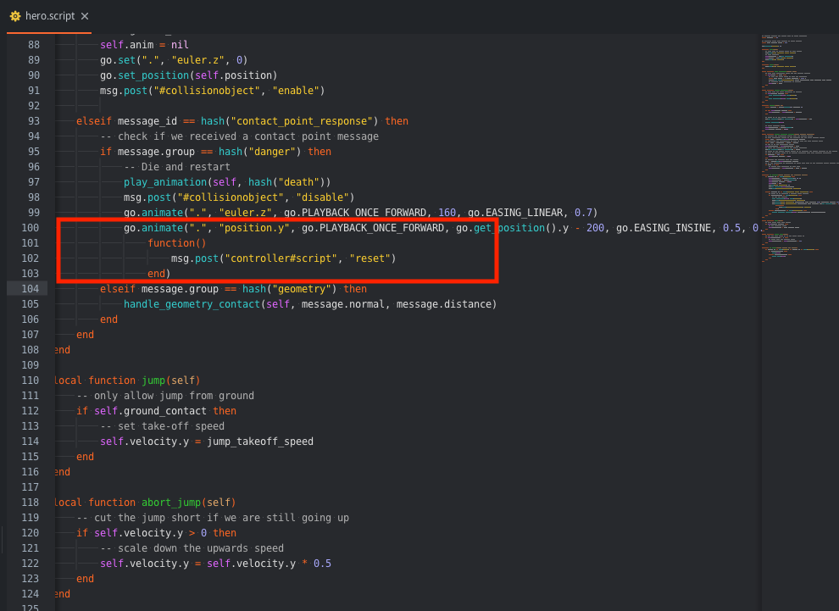The width and height of the screenshot is (839, 611).
Task: Click the gear icon on hero.script tab
Action: (15, 16)
